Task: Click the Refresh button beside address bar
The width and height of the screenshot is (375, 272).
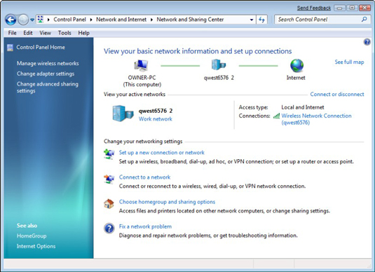Action: click(x=261, y=20)
